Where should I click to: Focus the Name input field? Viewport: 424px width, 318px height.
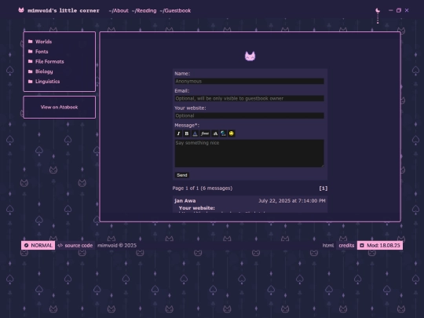click(x=250, y=81)
